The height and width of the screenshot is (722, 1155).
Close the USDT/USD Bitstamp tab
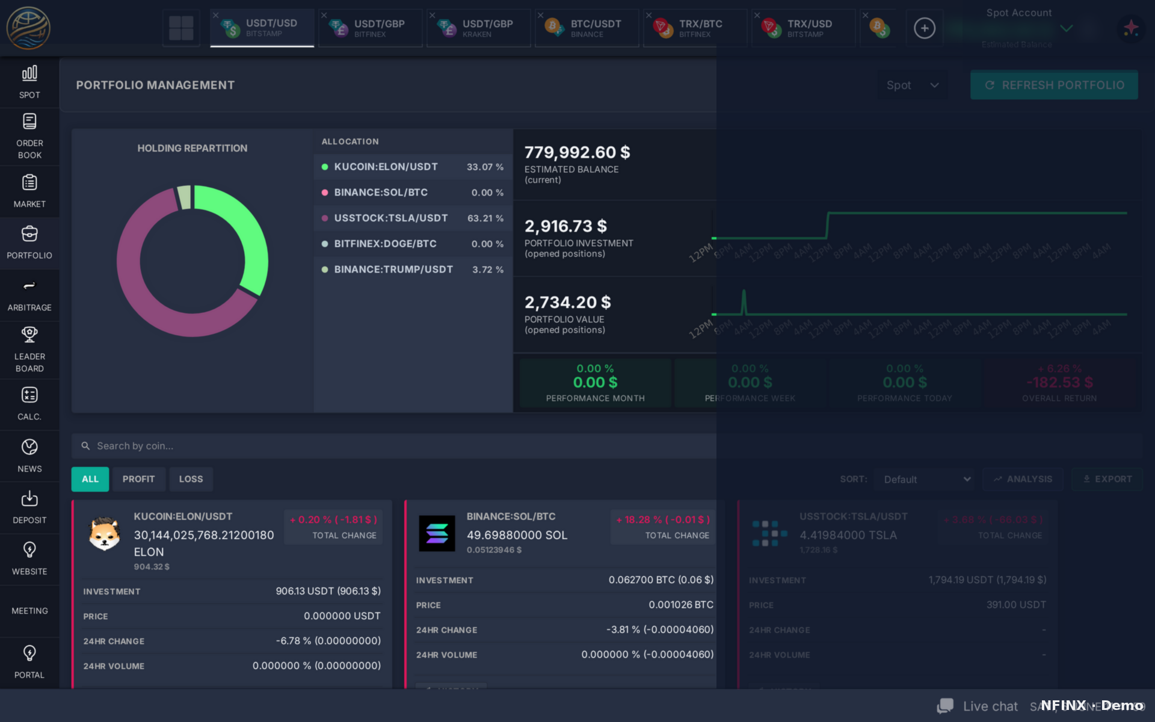(215, 15)
